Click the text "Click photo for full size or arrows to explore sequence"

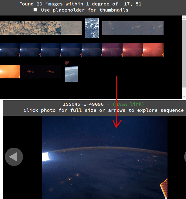[103, 110]
